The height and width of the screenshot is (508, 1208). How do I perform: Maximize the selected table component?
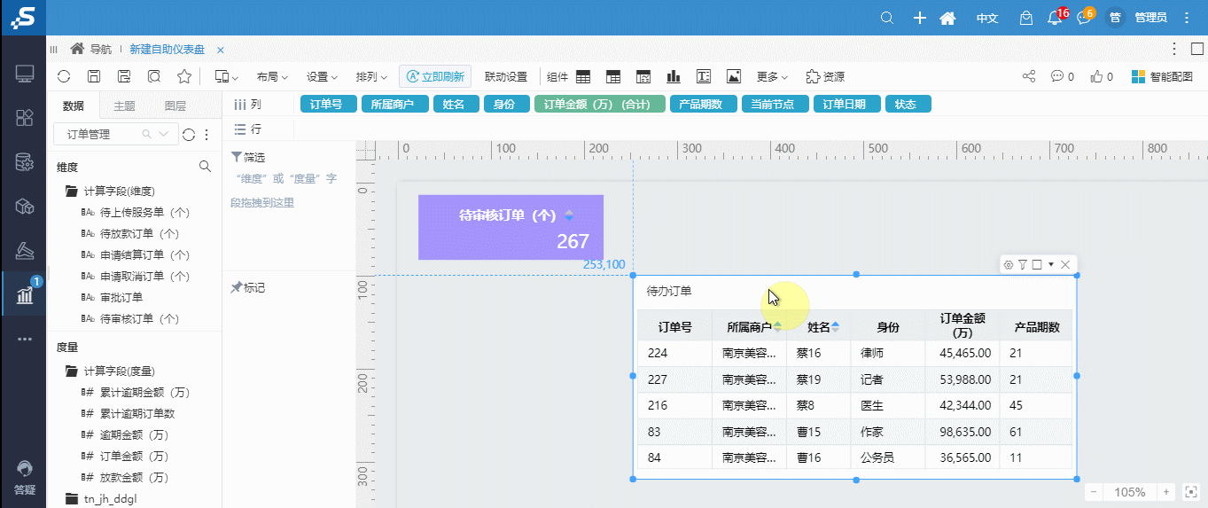point(1036,264)
